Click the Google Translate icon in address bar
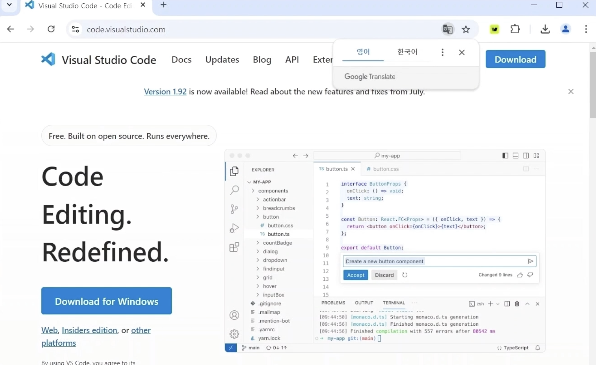Screen dimensions: 596x365 pos(447,29)
